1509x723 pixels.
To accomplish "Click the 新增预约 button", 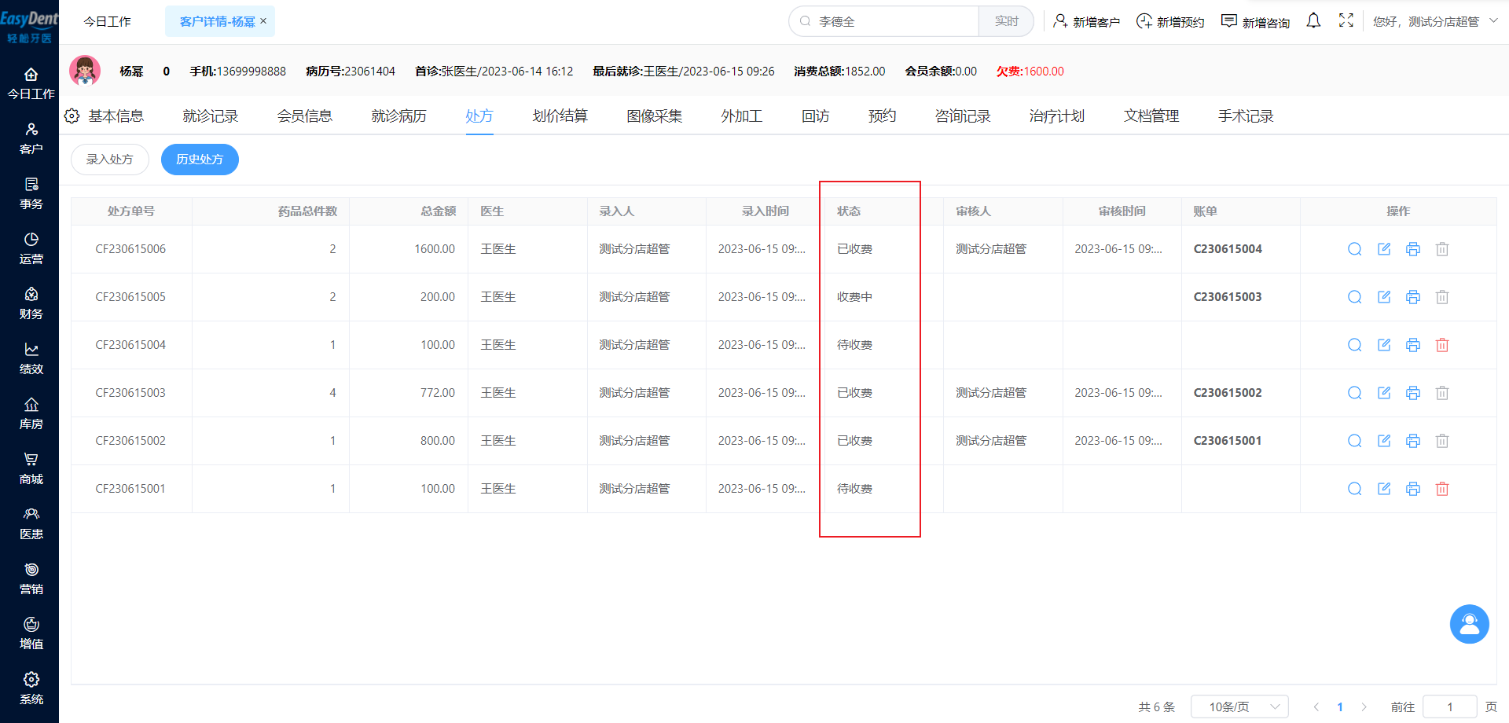I will (x=1170, y=21).
